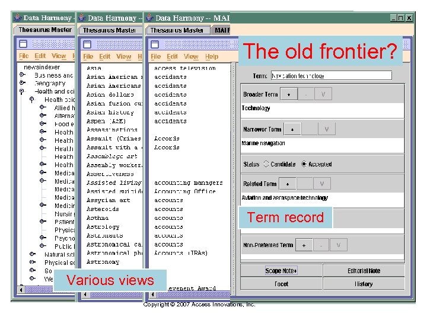
Task: Select 'Aspen (ASE)' in the middle window list
Action: [106, 121]
